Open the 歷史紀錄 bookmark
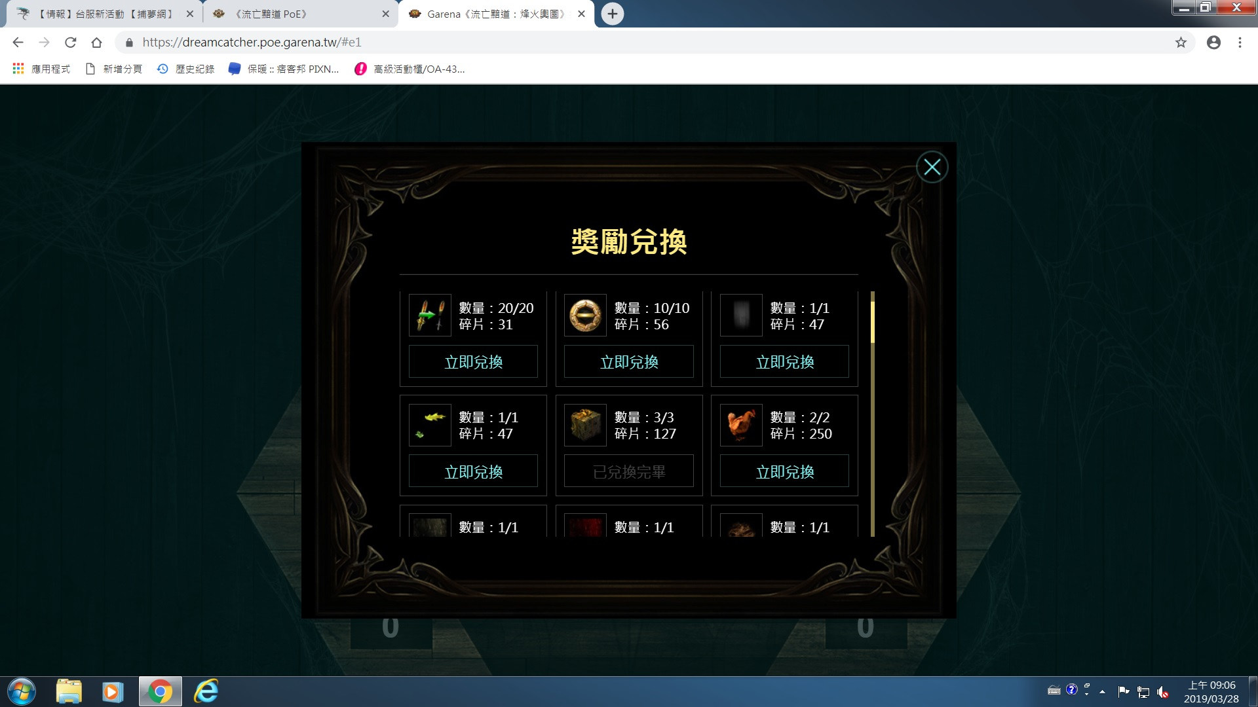 [x=185, y=69]
